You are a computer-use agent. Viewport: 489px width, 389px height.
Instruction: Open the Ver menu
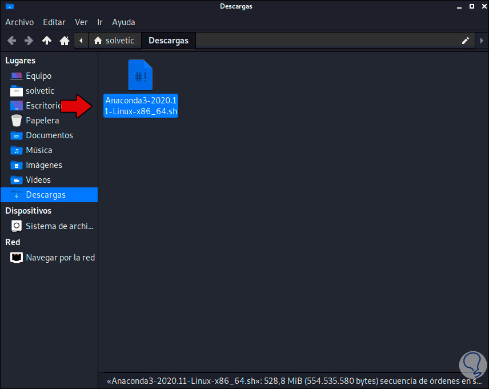(x=81, y=22)
